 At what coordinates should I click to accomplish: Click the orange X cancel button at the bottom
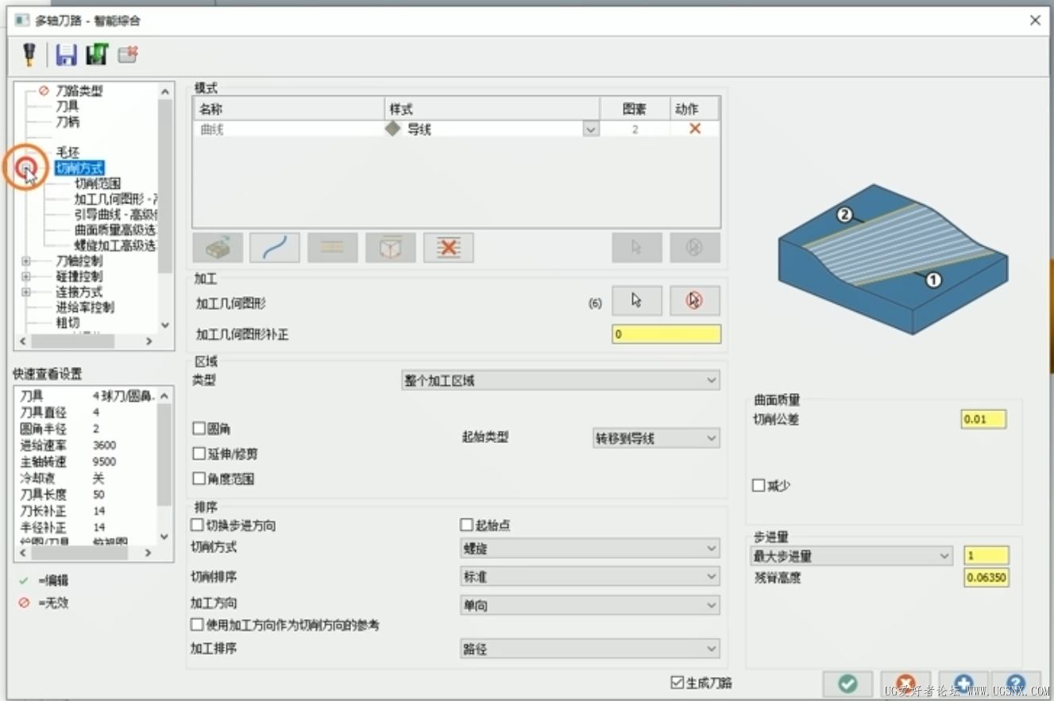click(x=905, y=683)
